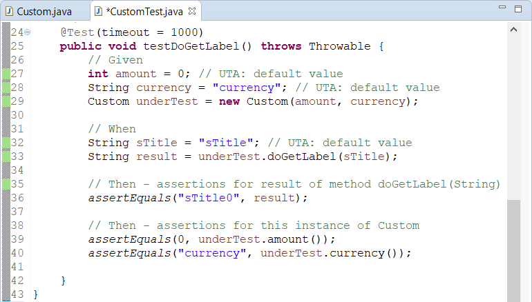Click line number 27 in gutter
This screenshot has height=302, width=532.
pos(17,74)
